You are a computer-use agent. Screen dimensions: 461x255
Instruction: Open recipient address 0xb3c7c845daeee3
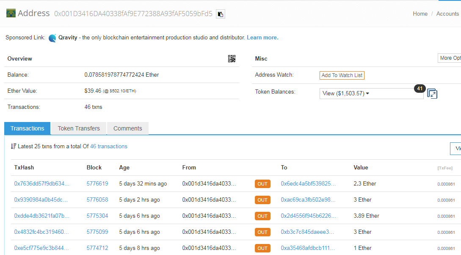[307, 232]
